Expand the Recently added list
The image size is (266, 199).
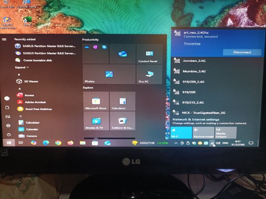point(22,67)
